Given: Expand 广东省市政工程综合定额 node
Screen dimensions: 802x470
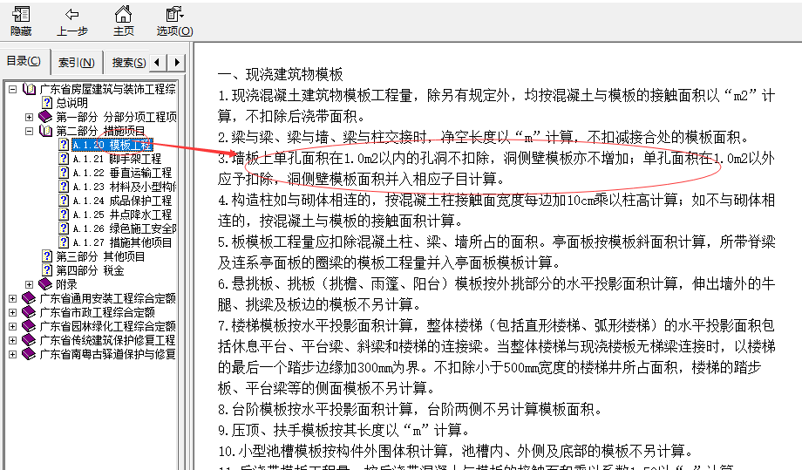Looking at the screenshot, I should point(12,312).
